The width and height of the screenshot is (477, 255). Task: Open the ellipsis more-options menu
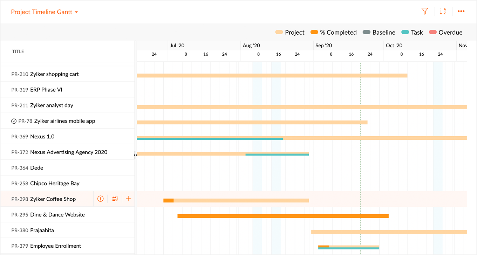[461, 11]
